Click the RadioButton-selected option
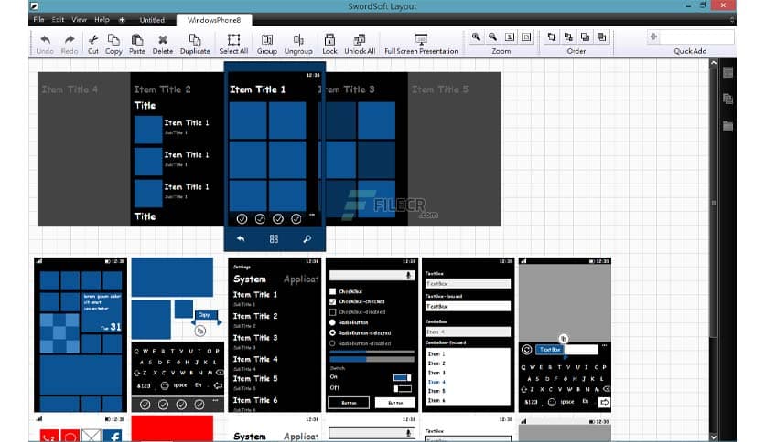Viewport: 765px width, 442px height. tap(333, 333)
